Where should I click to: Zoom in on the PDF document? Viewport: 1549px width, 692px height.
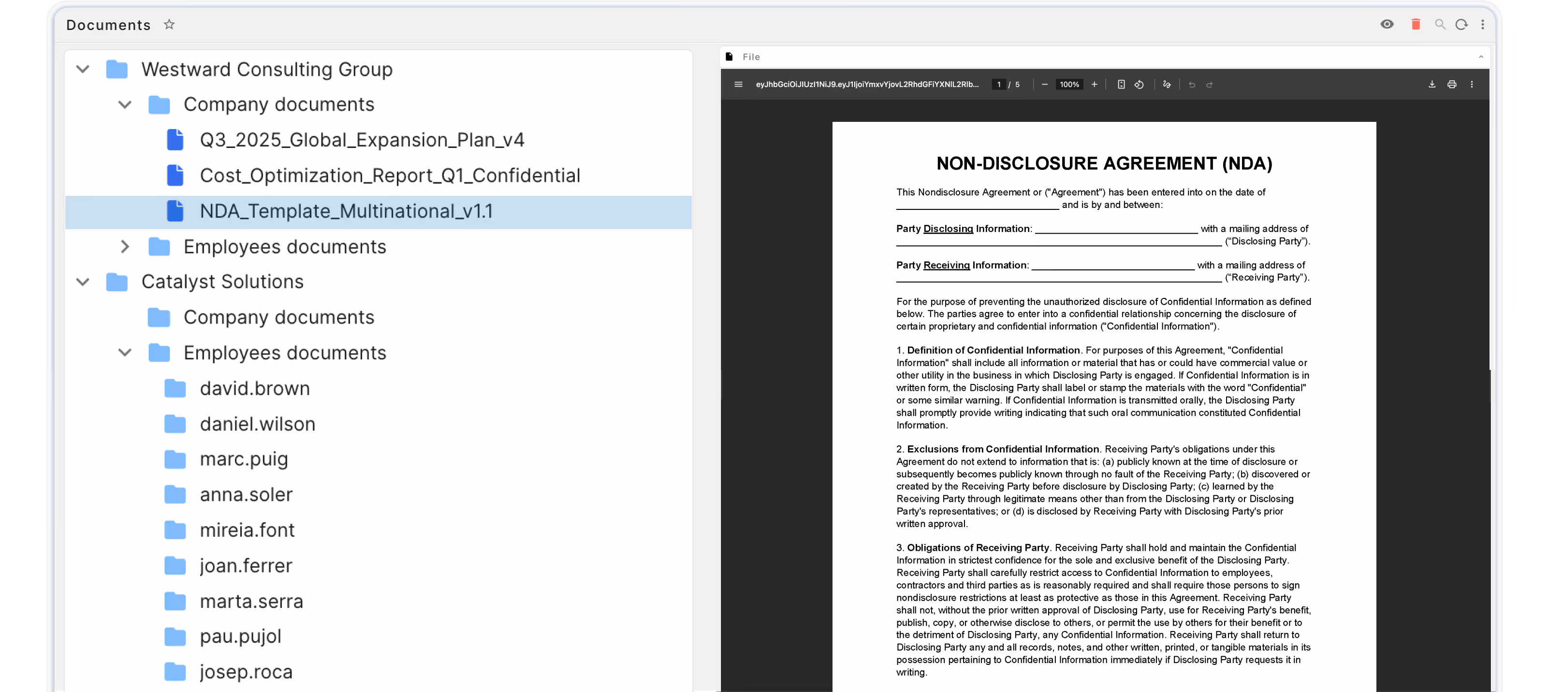click(x=1094, y=84)
